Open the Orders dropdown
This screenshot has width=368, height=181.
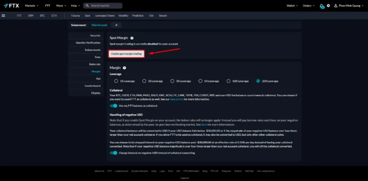tap(309, 6)
